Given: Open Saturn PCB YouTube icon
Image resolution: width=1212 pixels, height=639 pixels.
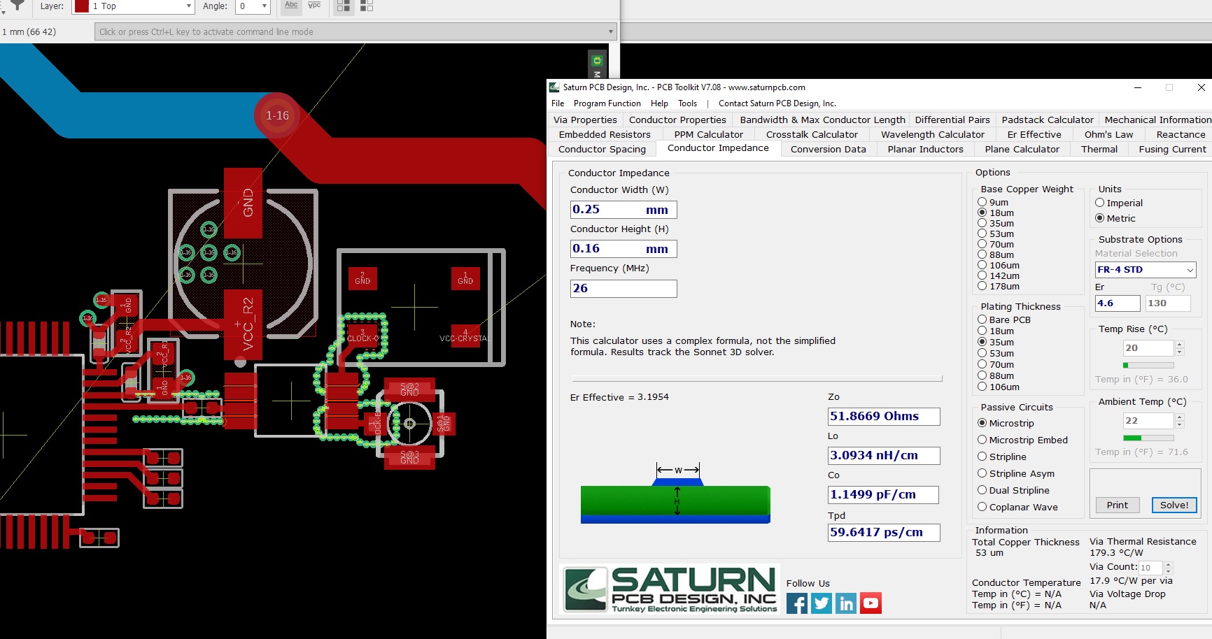Looking at the screenshot, I should tap(871, 603).
